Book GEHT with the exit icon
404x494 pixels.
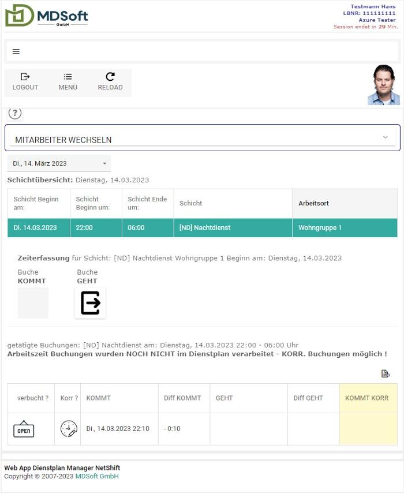(x=90, y=303)
